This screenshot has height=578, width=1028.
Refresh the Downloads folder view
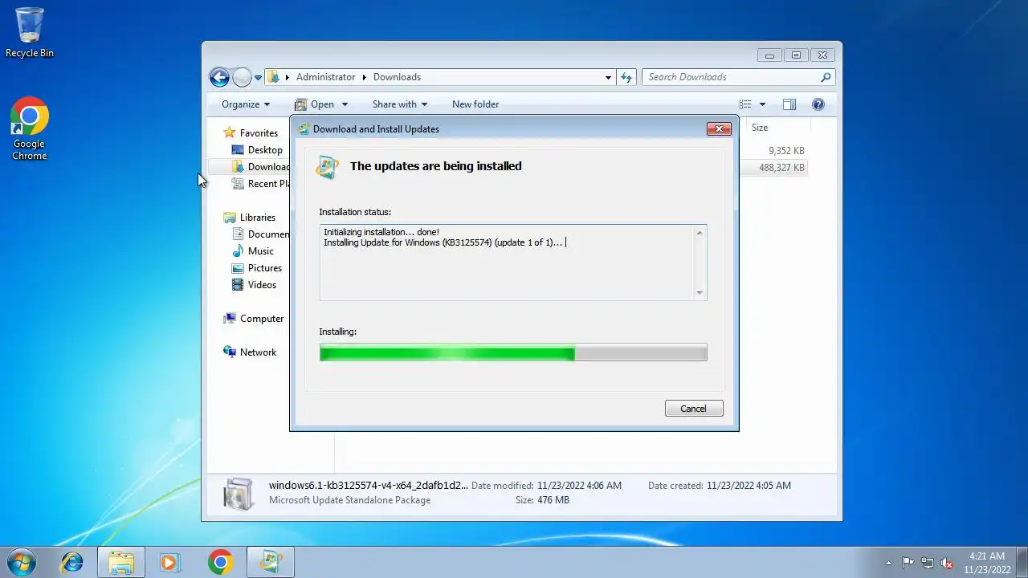coord(626,77)
